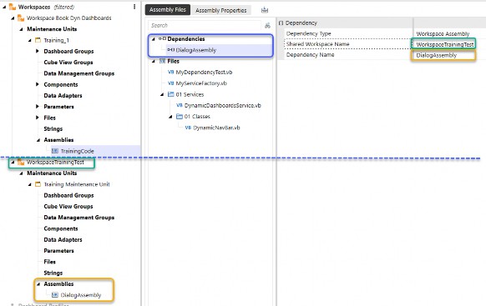The height and width of the screenshot is (306, 486).
Task: Click the WorkspaceTrainingTest workspace icon
Action: pyautogui.click(x=21, y=162)
